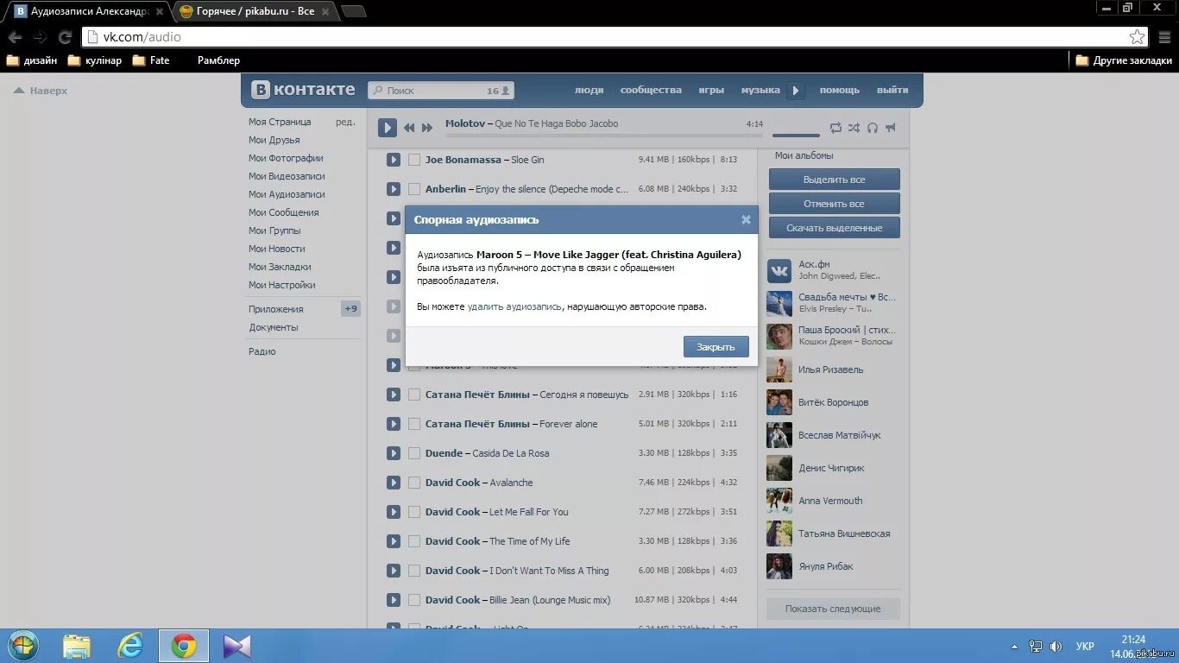Open Мои Настройки in sidebar

click(x=282, y=285)
